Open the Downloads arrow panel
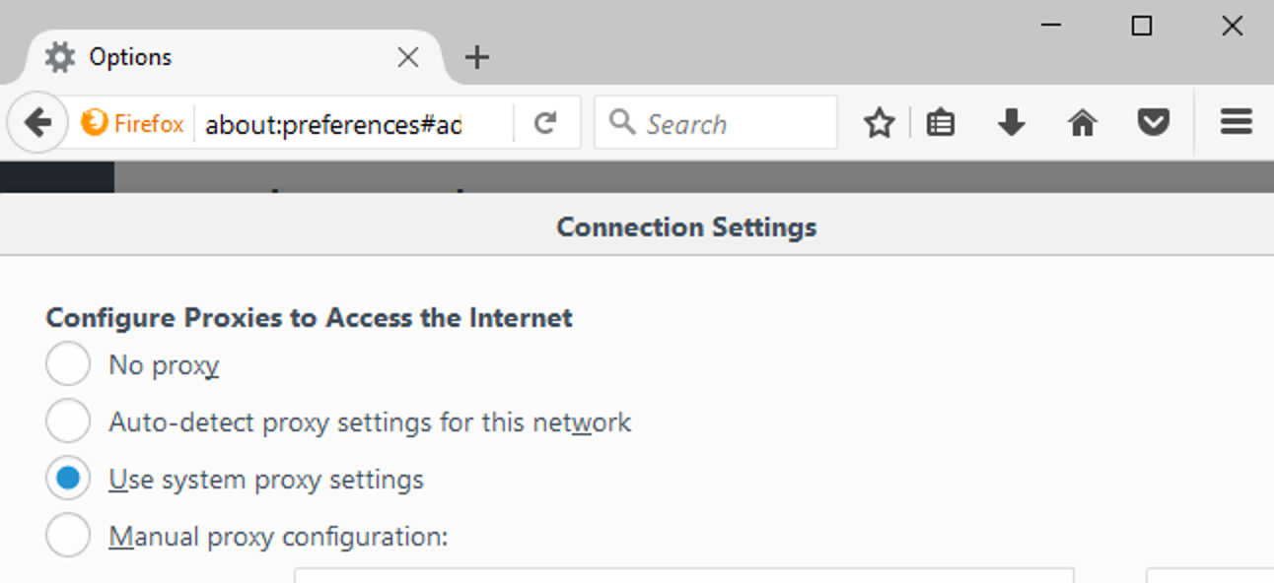Image resolution: width=1274 pixels, height=583 pixels. 1011,123
